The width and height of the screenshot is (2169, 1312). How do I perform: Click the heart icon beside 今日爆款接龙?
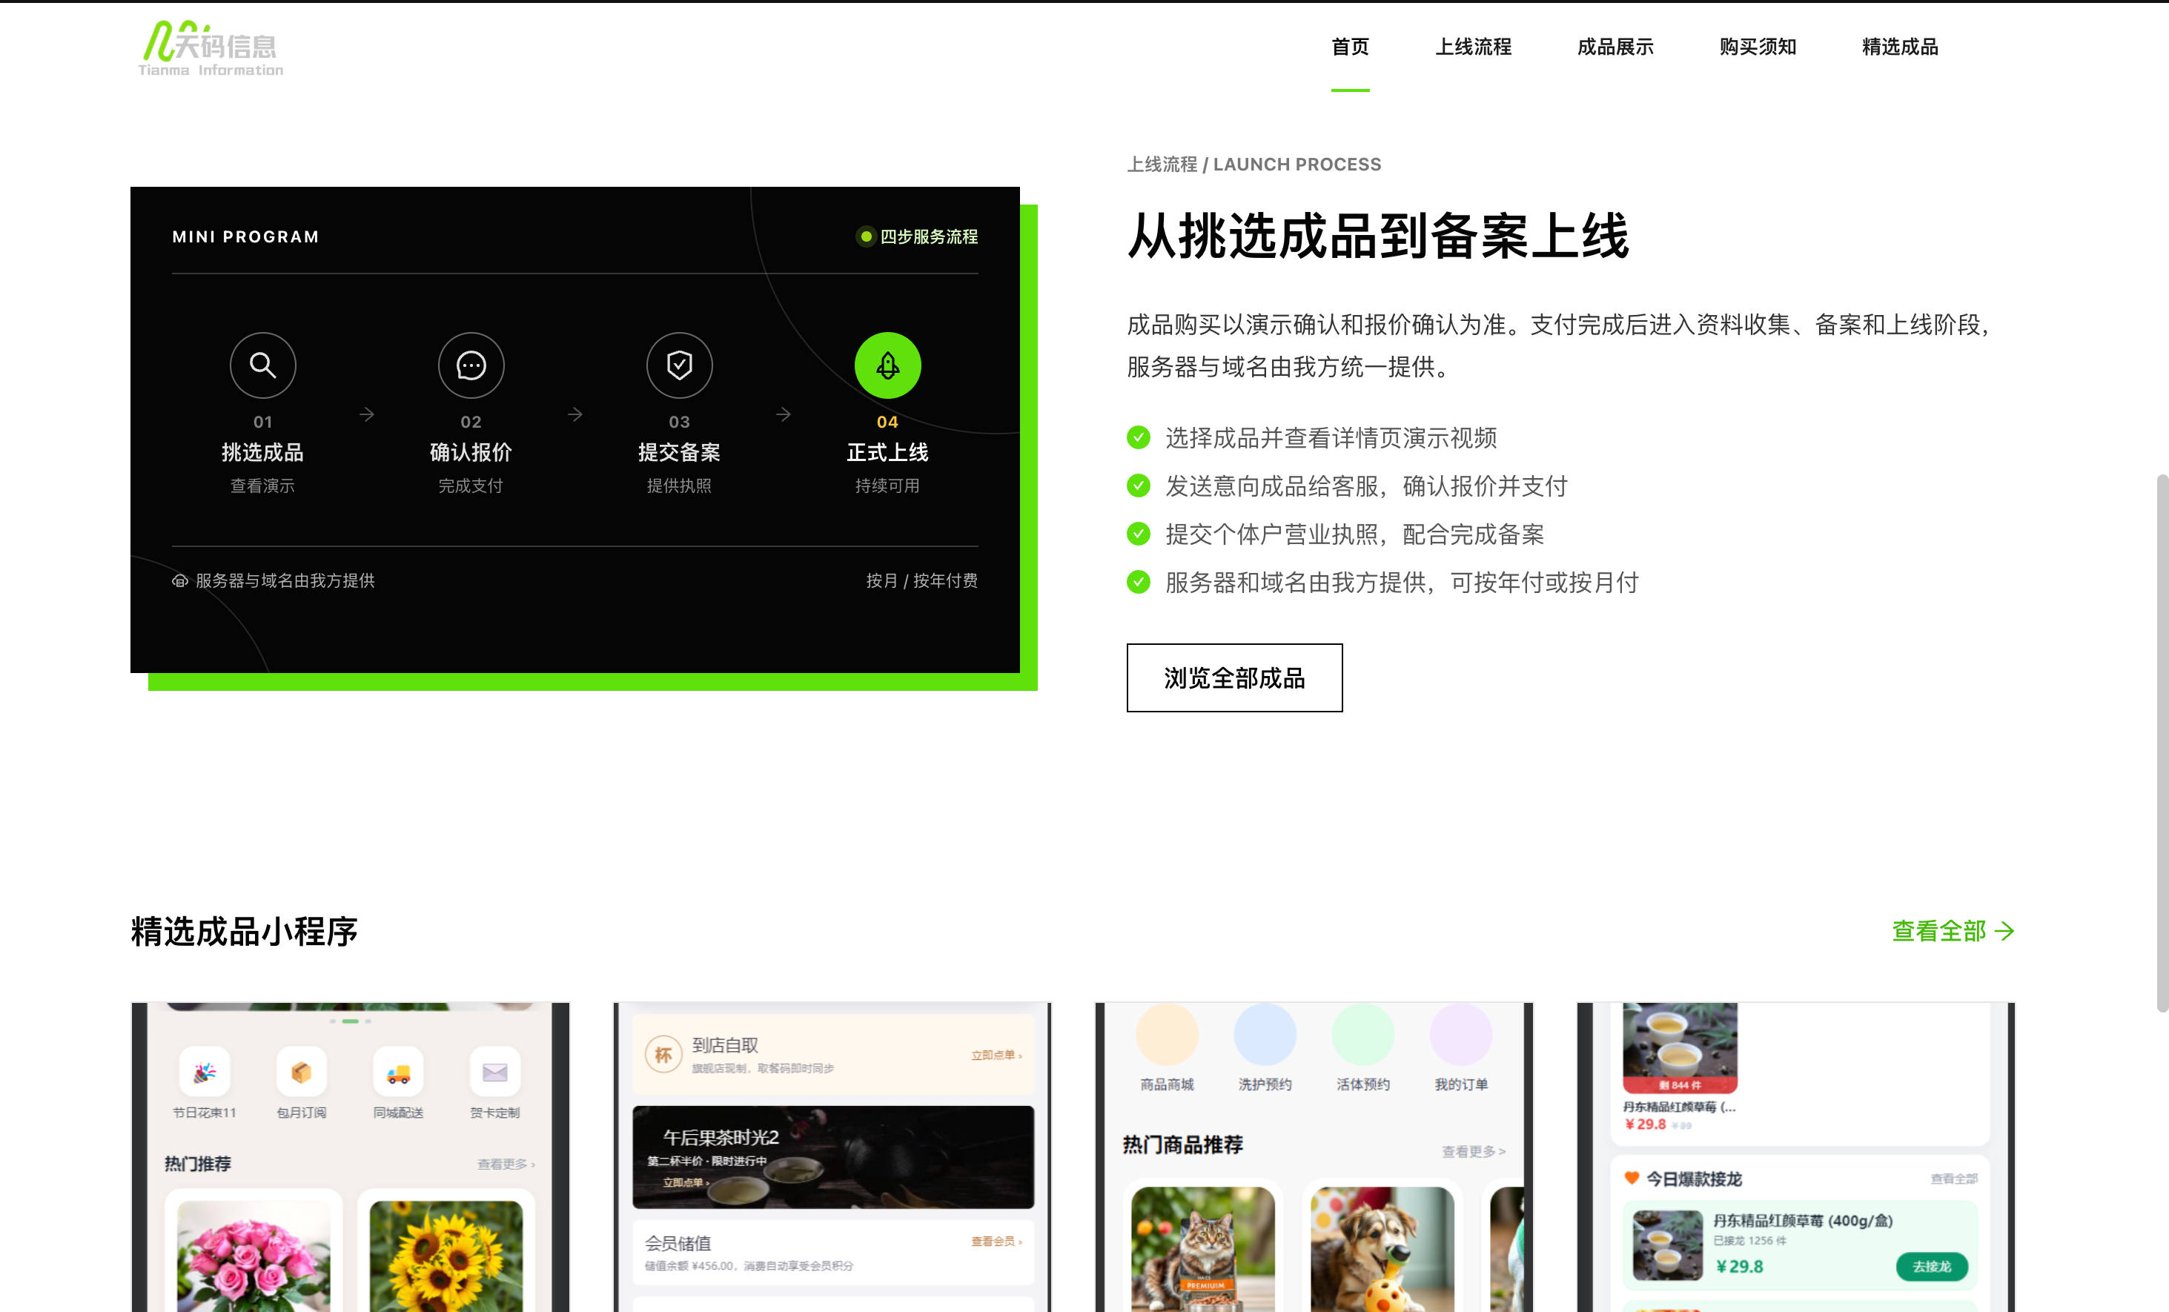click(1631, 1179)
